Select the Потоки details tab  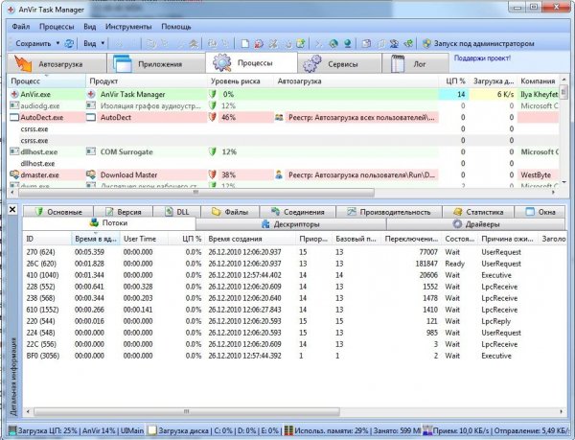[x=109, y=223]
